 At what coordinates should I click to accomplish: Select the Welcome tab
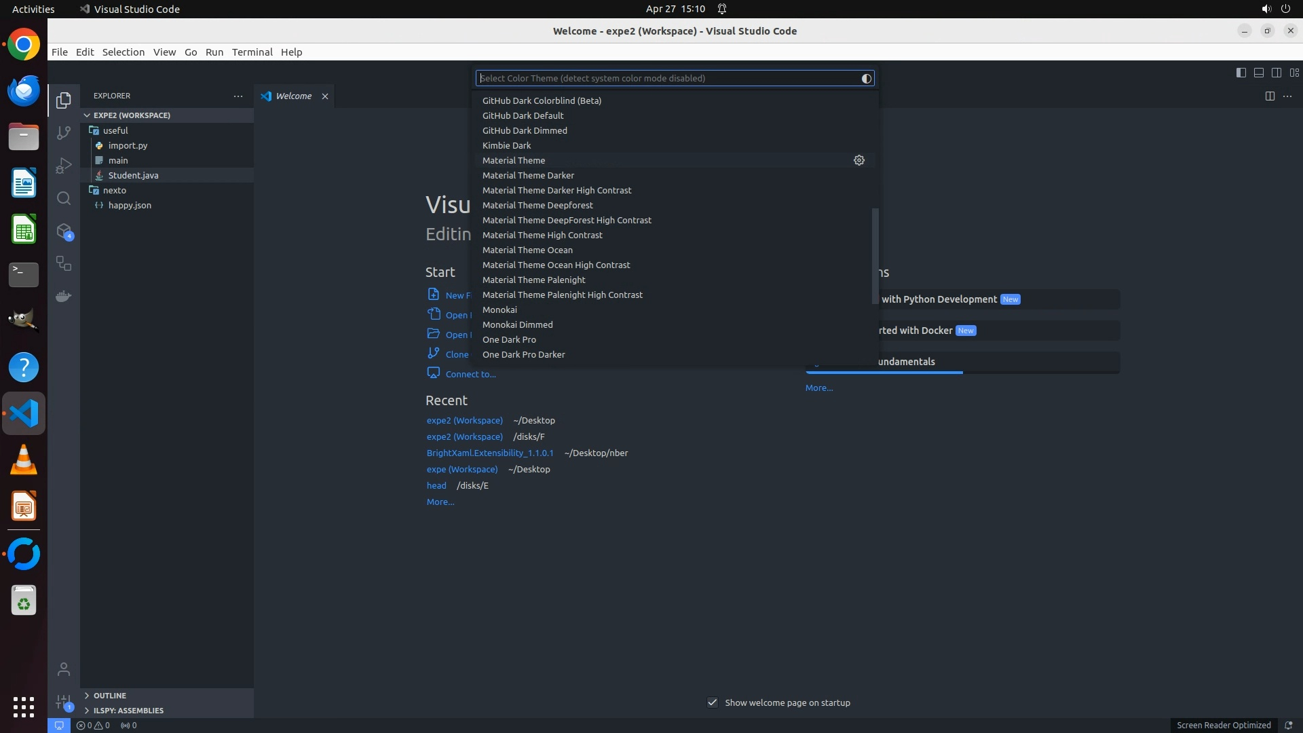(293, 96)
